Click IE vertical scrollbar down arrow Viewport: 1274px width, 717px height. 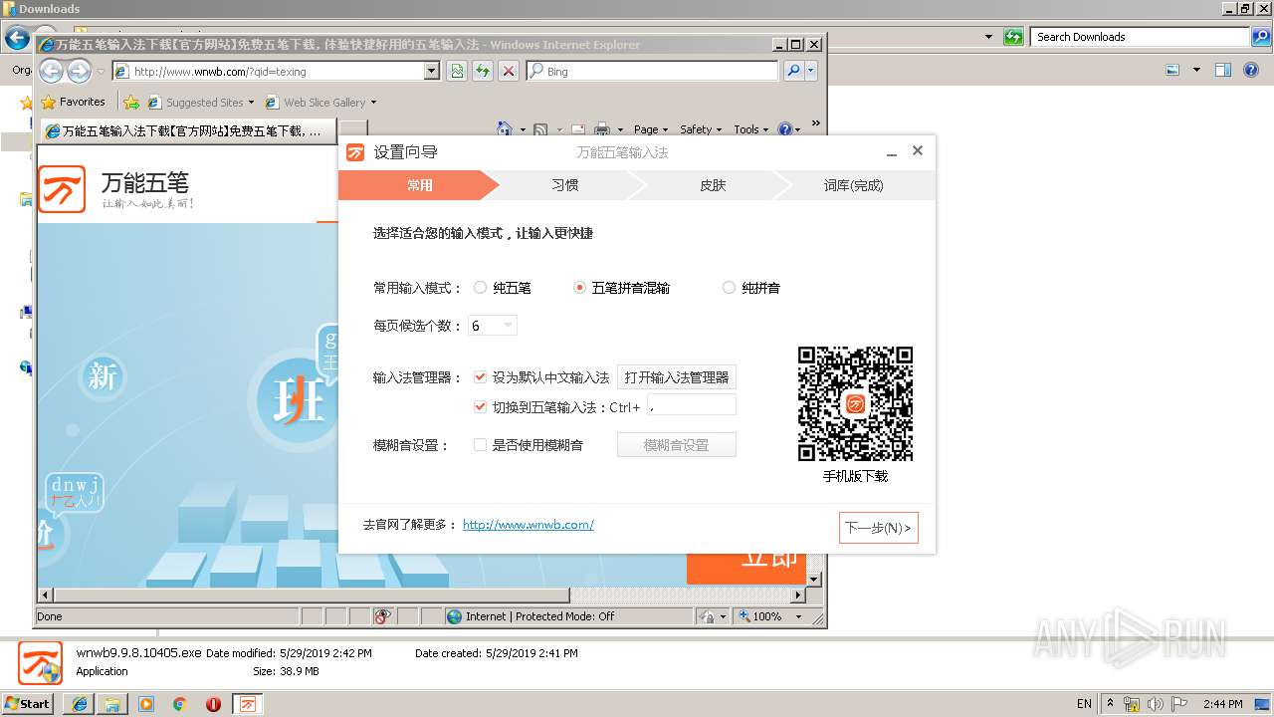(x=813, y=580)
